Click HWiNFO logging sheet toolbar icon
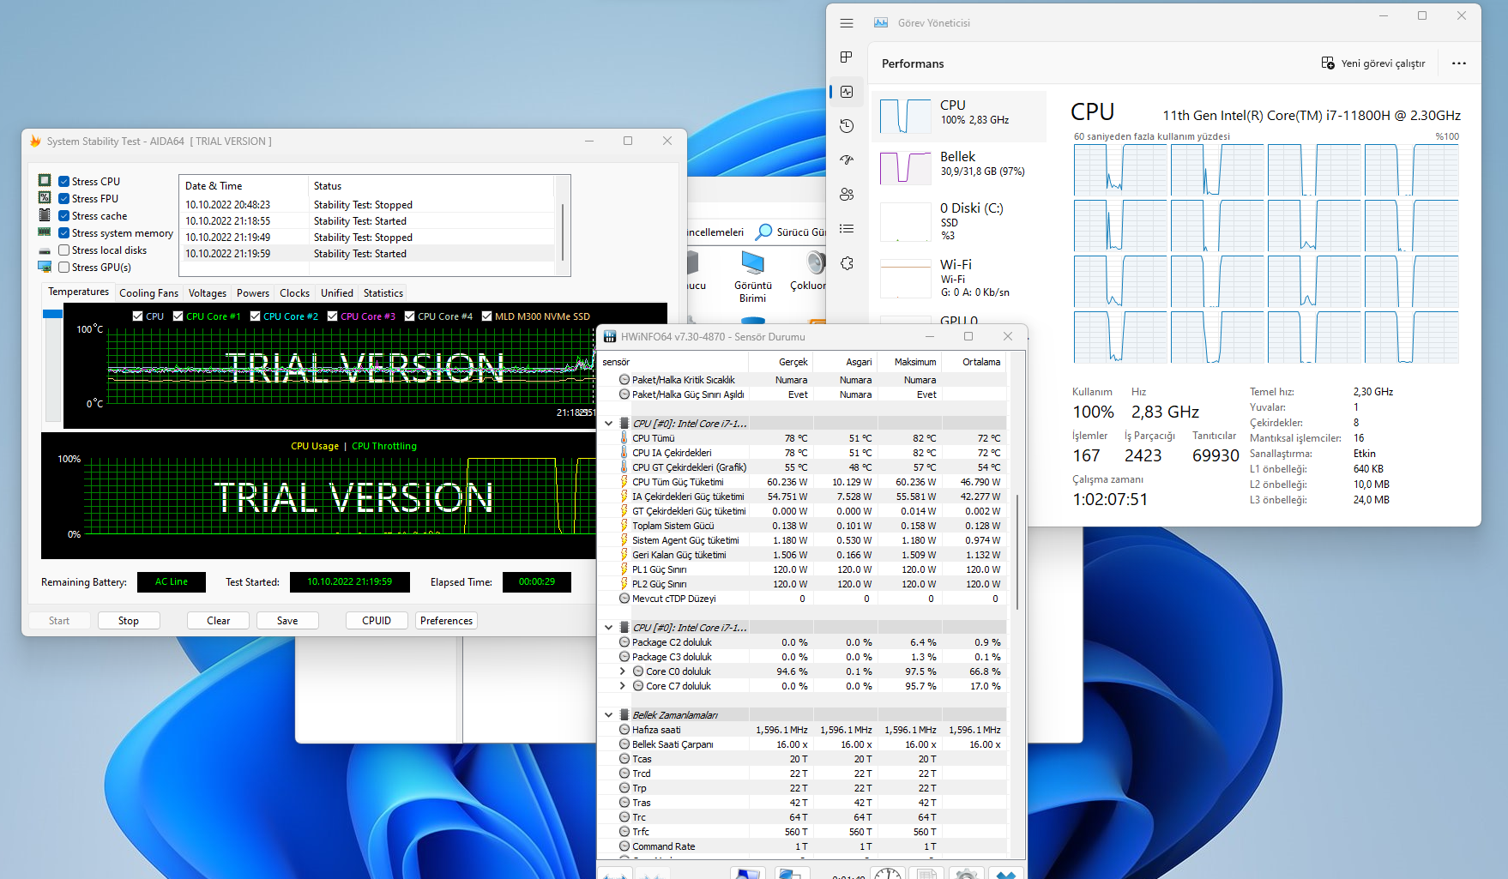The width and height of the screenshot is (1508, 879). tap(926, 873)
